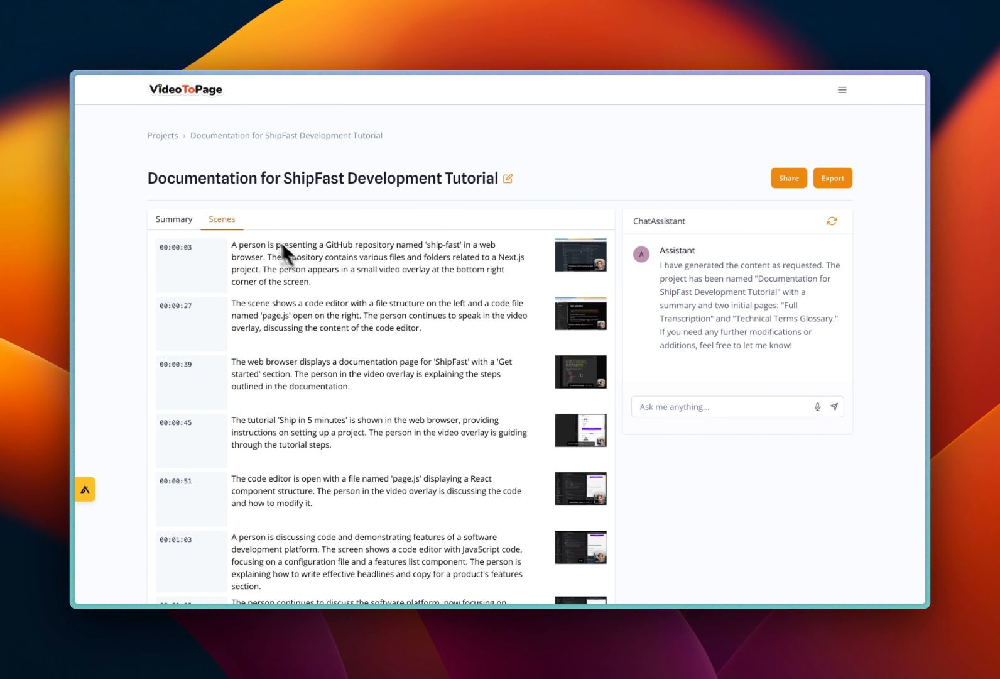Refresh the ChatAssistant conversation
The height and width of the screenshot is (679, 1000).
[832, 221]
